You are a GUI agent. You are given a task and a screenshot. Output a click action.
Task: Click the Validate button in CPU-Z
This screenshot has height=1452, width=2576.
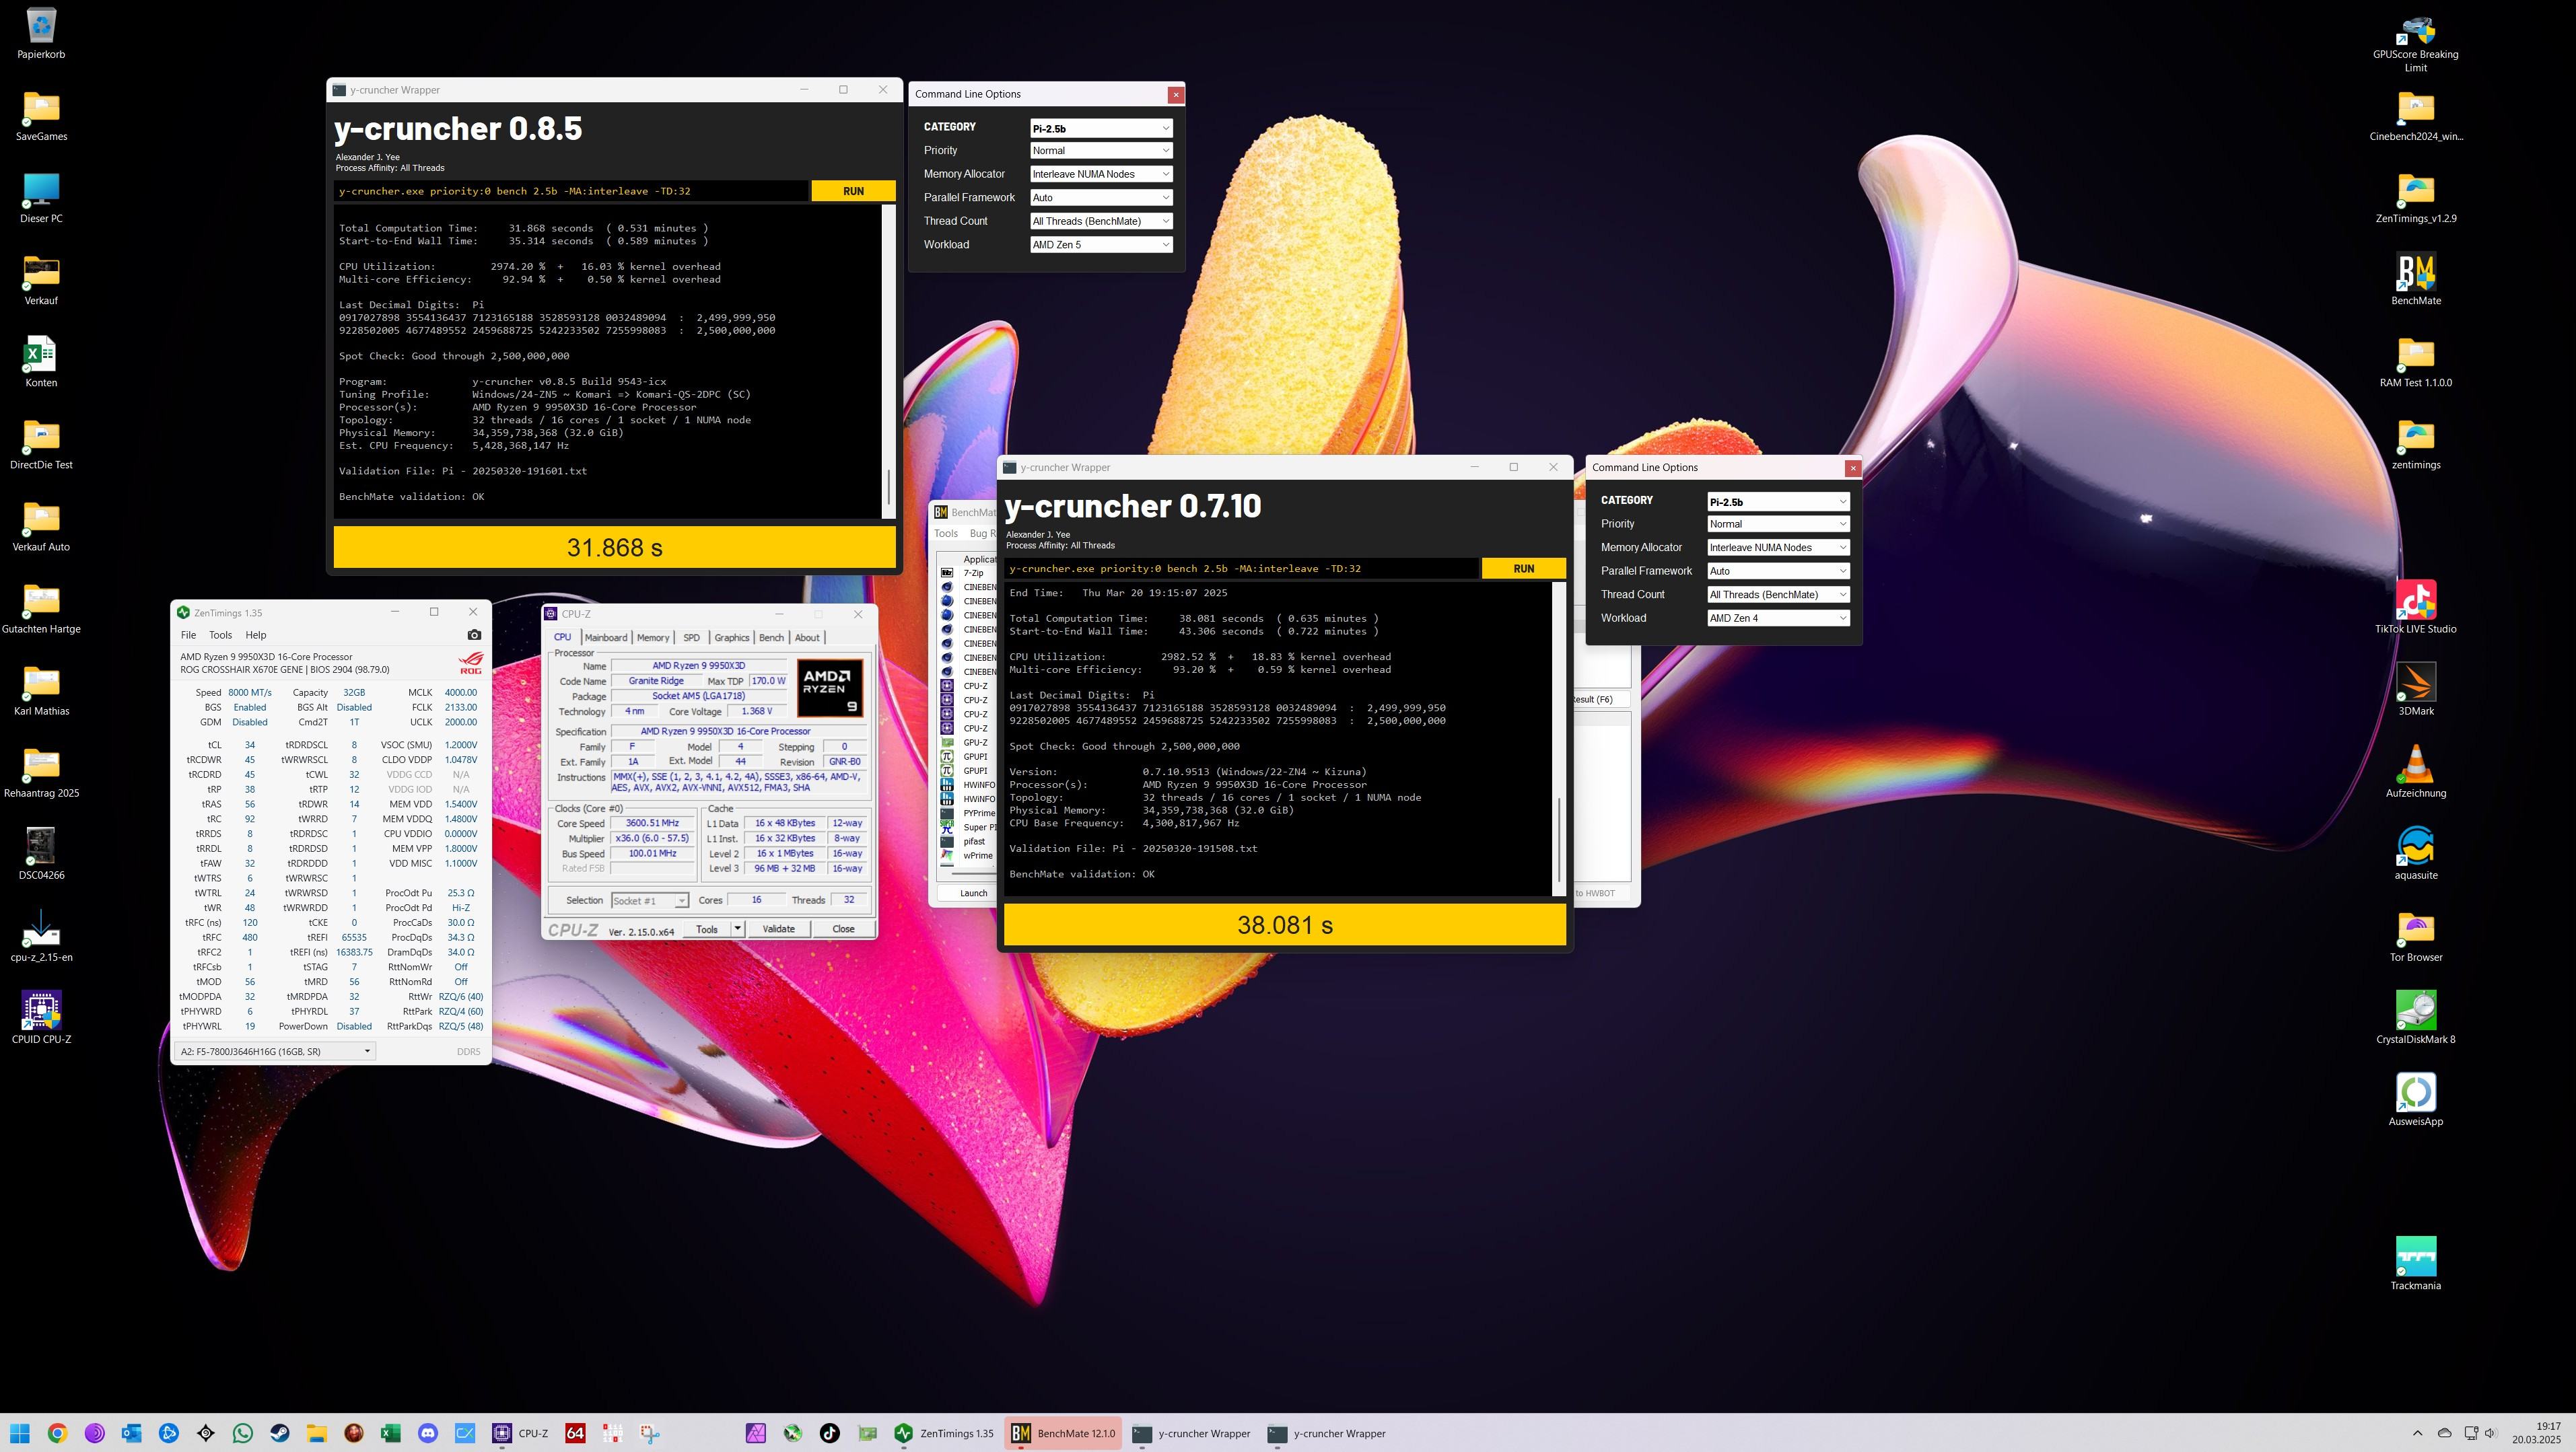pos(778,929)
